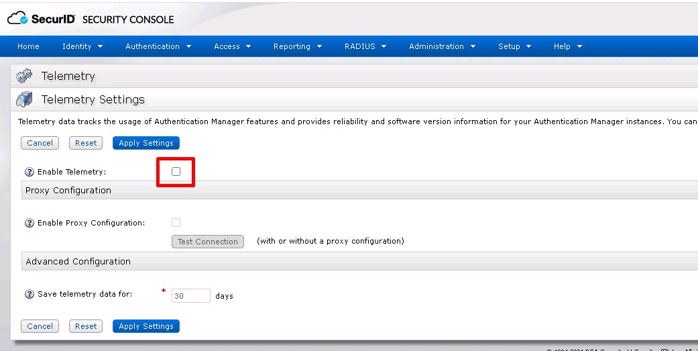Click the Telemetry gear icon

pos(24,76)
